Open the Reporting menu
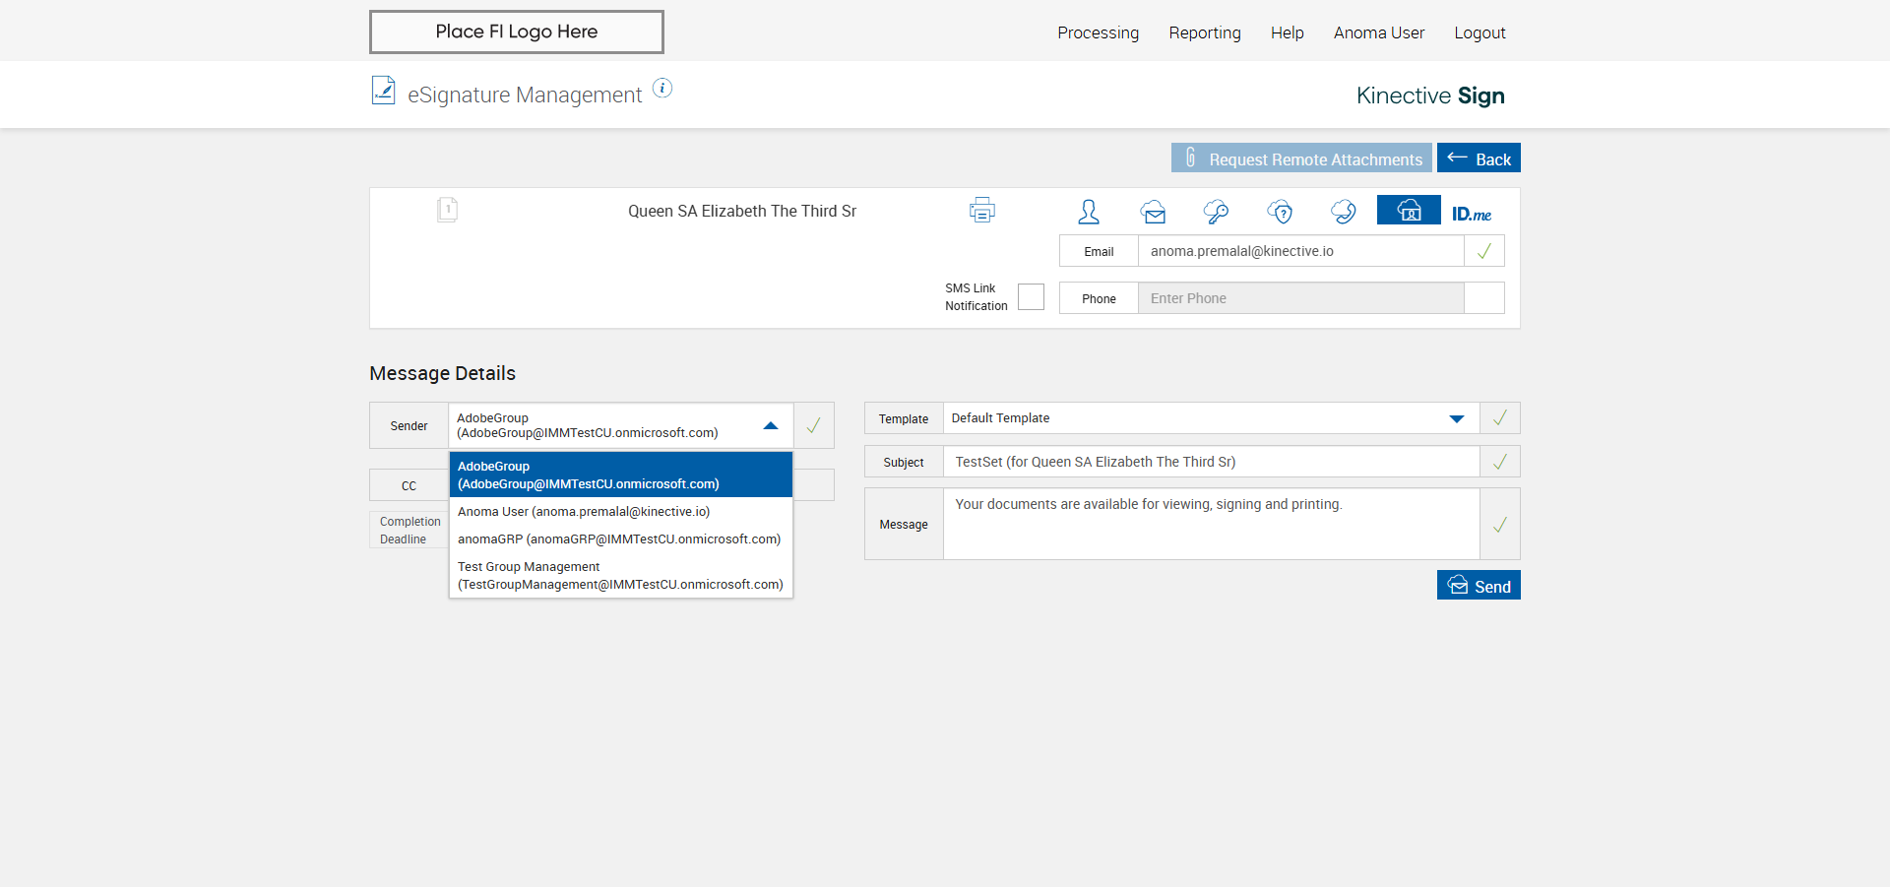Viewport: 1890px width, 887px height. [x=1204, y=32]
